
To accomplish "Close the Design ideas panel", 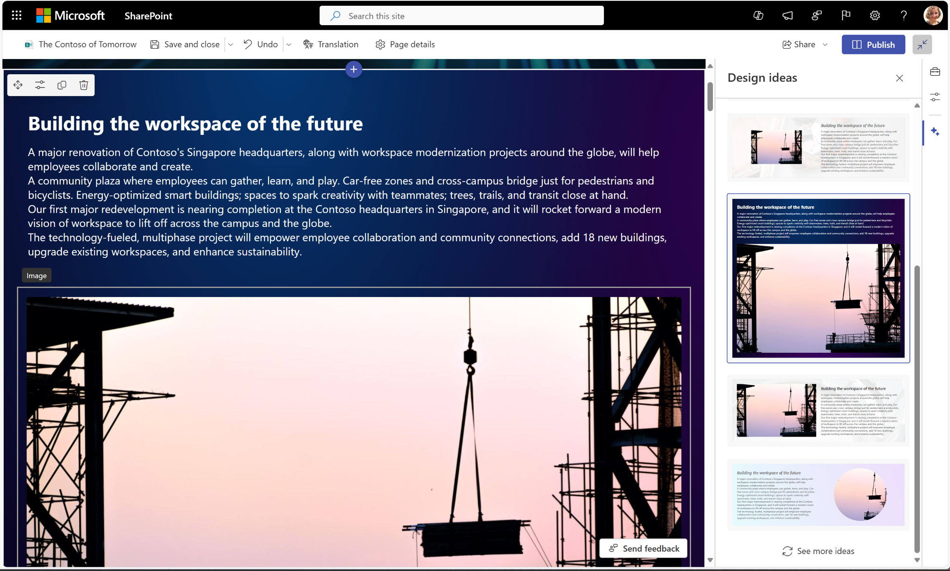I will (x=900, y=78).
